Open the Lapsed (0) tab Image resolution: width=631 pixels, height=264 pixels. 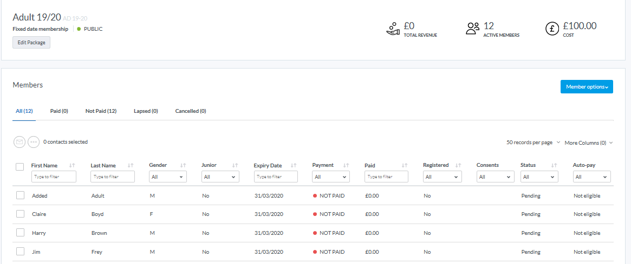pyautogui.click(x=146, y=111)
